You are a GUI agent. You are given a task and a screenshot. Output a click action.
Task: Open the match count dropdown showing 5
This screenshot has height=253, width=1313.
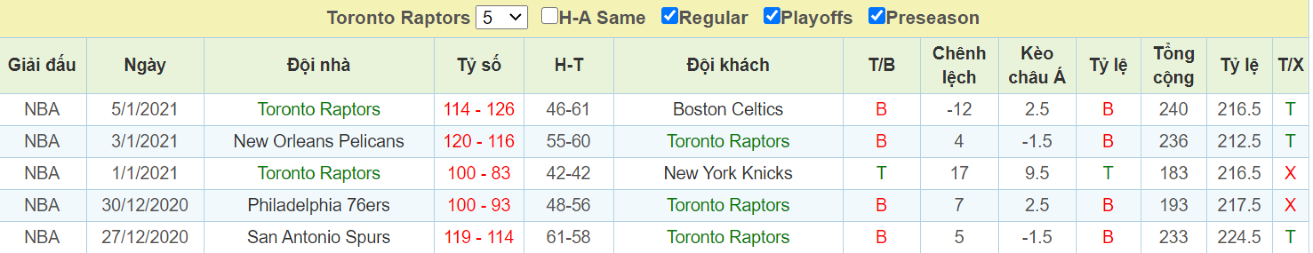tap(502, 17)
